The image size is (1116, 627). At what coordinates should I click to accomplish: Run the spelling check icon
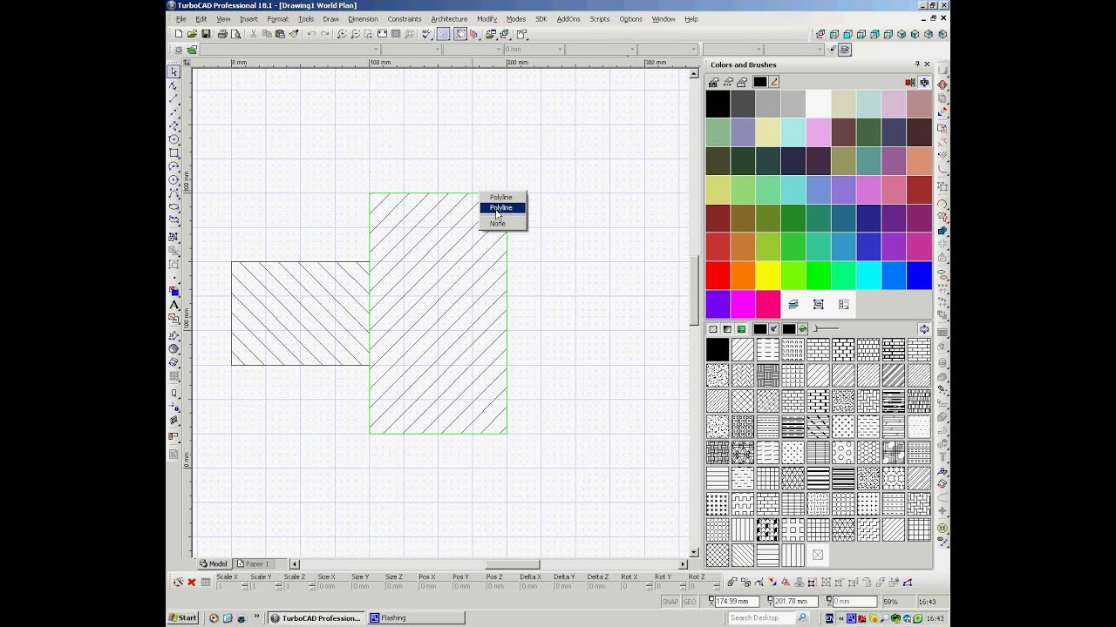[x=426, y=34]
